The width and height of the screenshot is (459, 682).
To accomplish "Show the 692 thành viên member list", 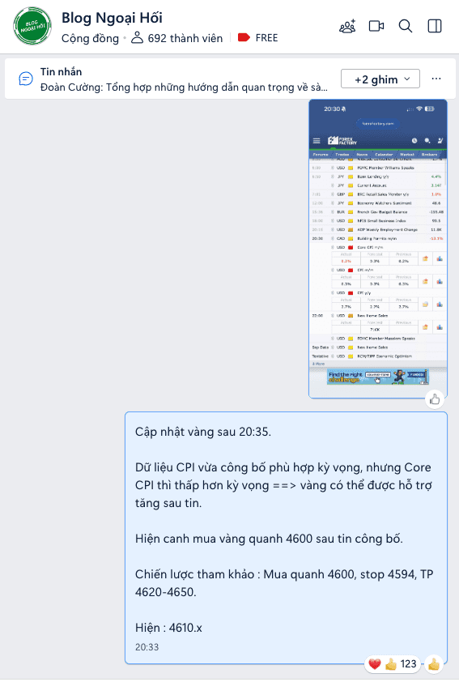I will pos(177,38).
